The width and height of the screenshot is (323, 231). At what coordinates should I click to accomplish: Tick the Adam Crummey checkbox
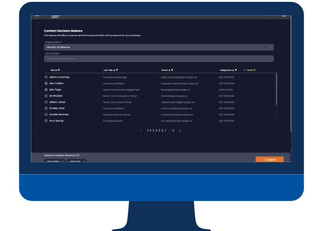(46, 77)
